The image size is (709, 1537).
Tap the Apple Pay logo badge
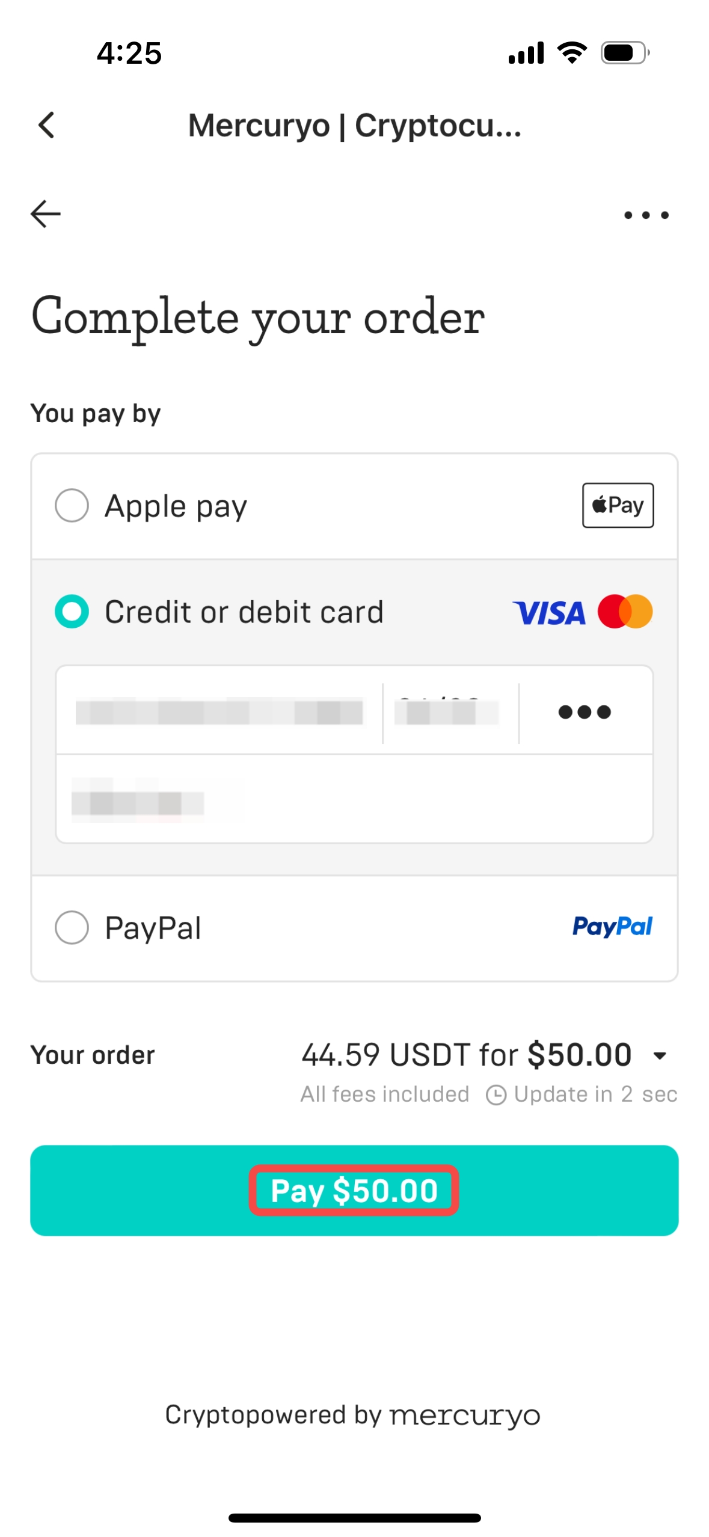coord(618,505)
